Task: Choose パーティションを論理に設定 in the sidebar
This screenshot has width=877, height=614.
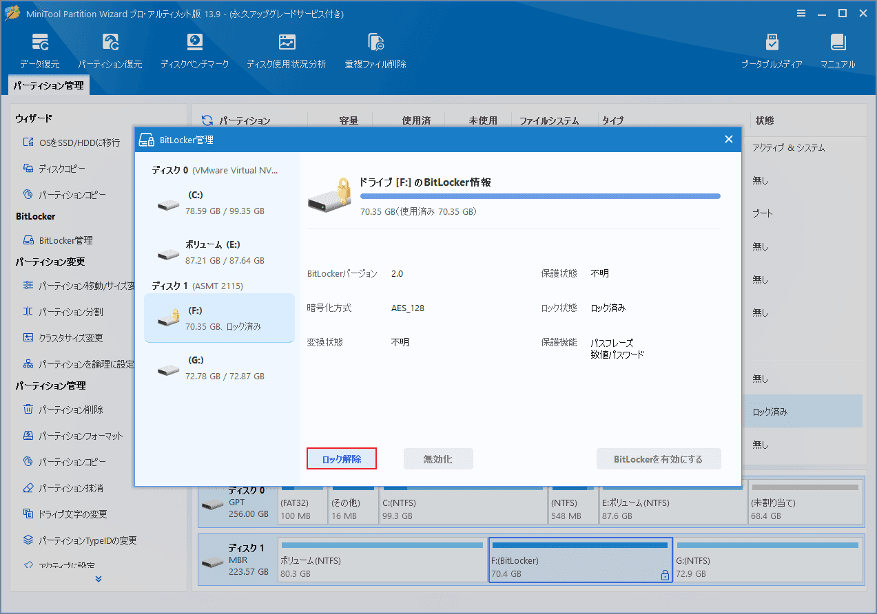Action: [x=79, y=364]
